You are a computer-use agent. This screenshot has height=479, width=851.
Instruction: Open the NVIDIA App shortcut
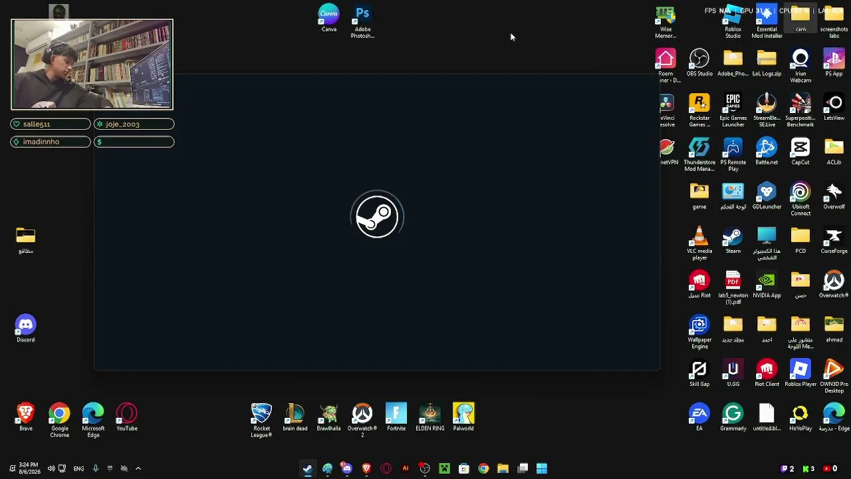coord(767,285)
